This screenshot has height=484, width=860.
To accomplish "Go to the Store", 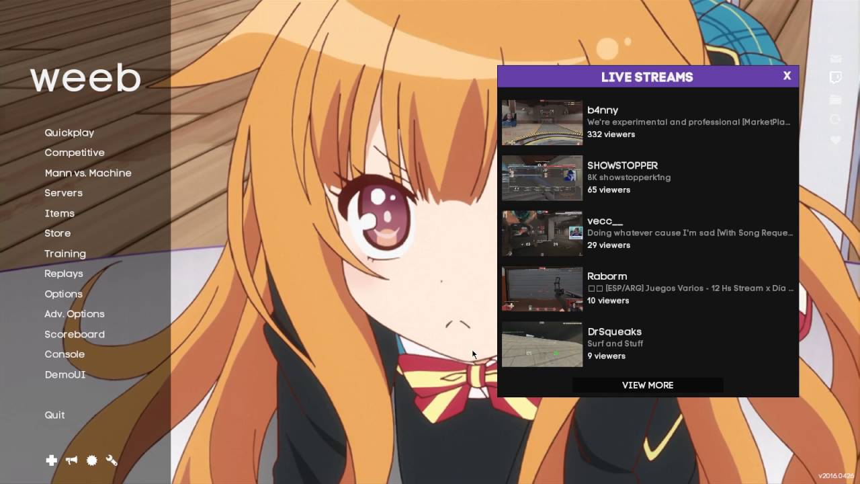I will 58,233.
